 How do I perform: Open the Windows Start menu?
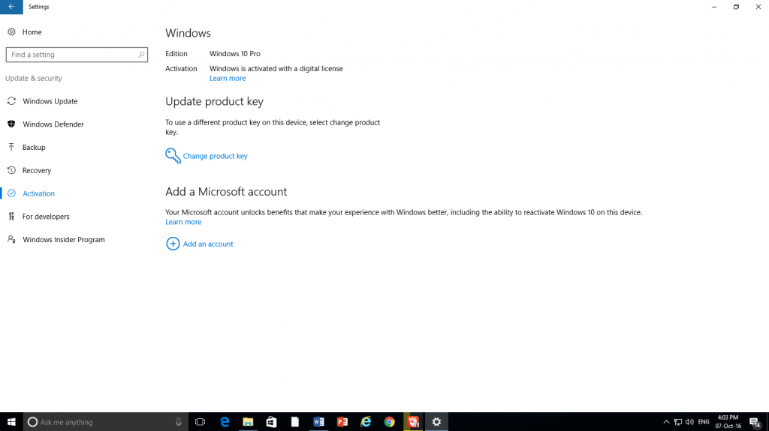[x=11, y=422]
